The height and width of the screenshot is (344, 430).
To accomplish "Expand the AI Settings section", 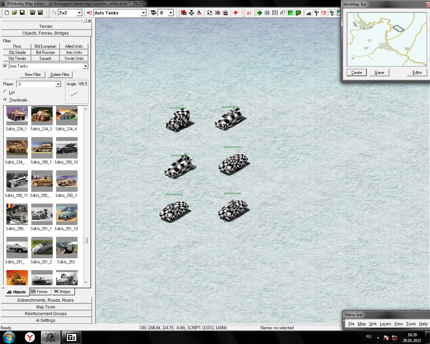I will click(46, 320).
